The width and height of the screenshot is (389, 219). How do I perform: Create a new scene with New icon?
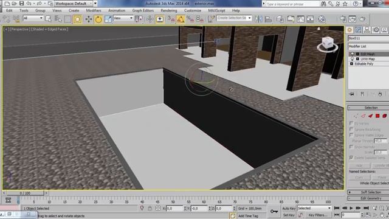click(7, 4)
